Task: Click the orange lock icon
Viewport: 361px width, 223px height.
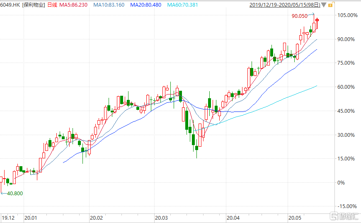Action: coord(330,5)
